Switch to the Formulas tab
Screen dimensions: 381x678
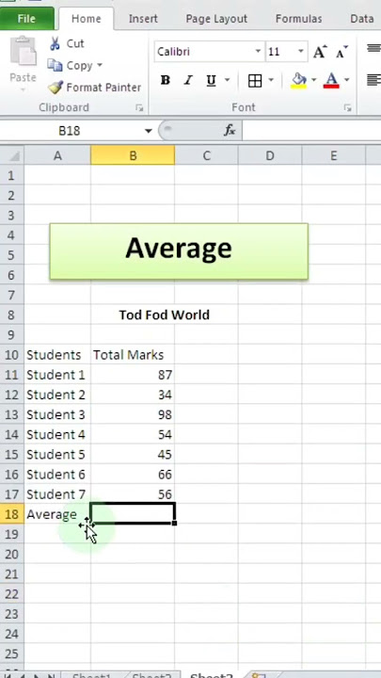[x=298, y=19]
